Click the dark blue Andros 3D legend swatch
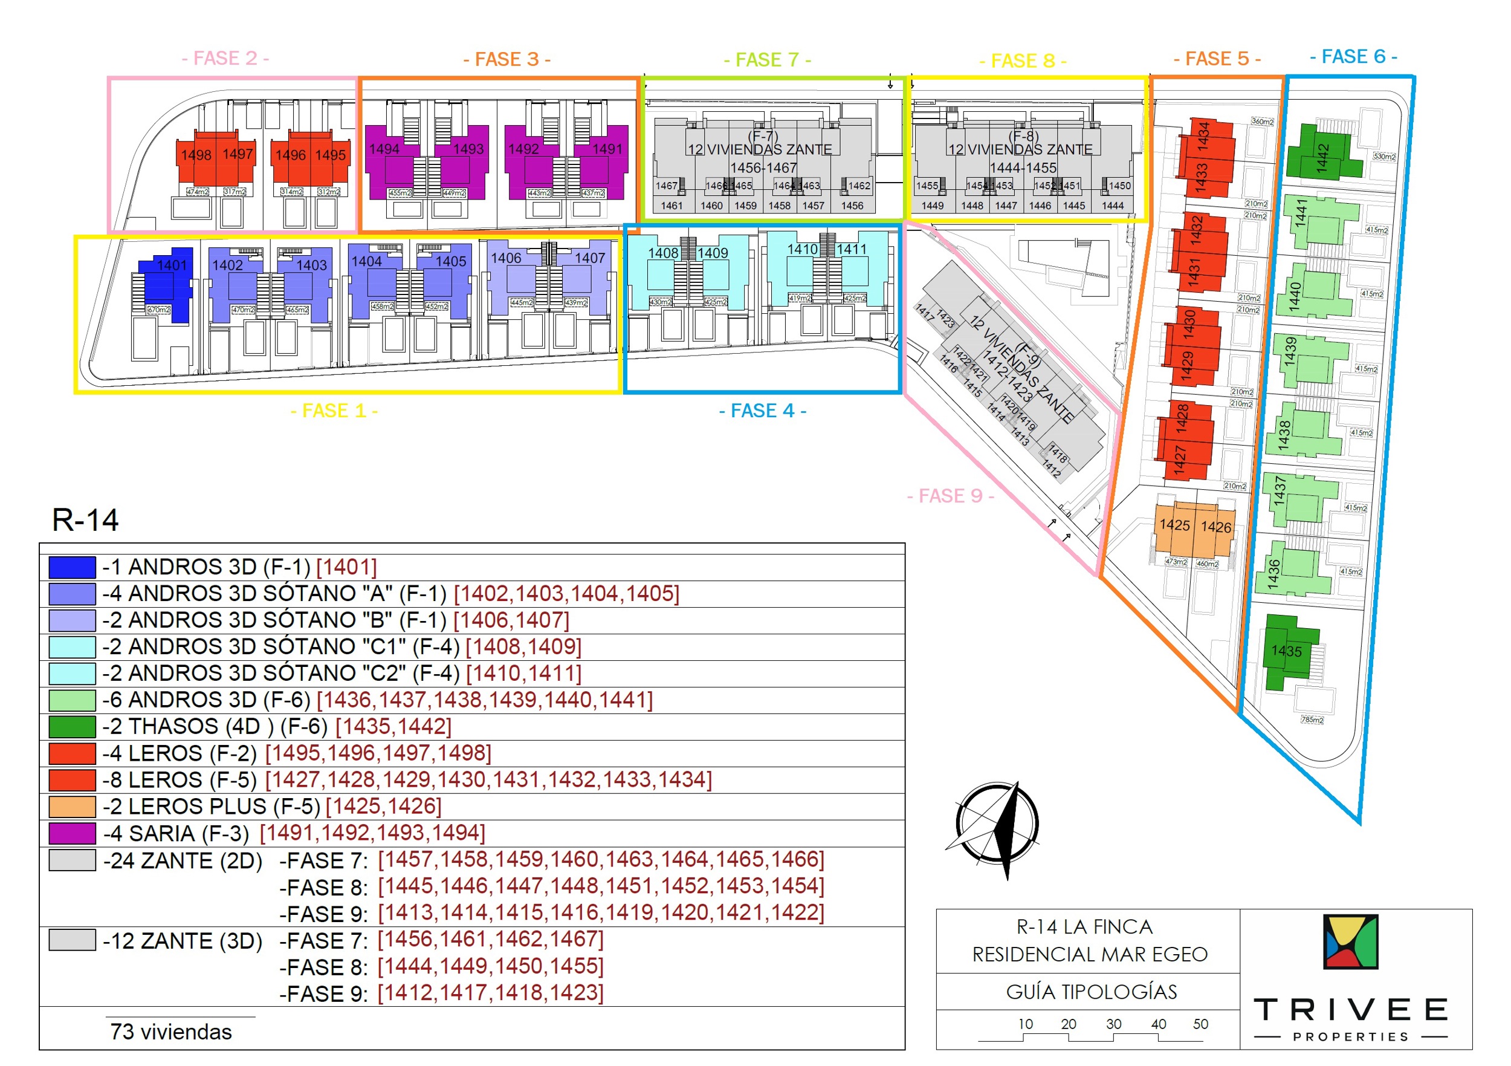Screen dimensions: 1511x1066 coord(73,568)
